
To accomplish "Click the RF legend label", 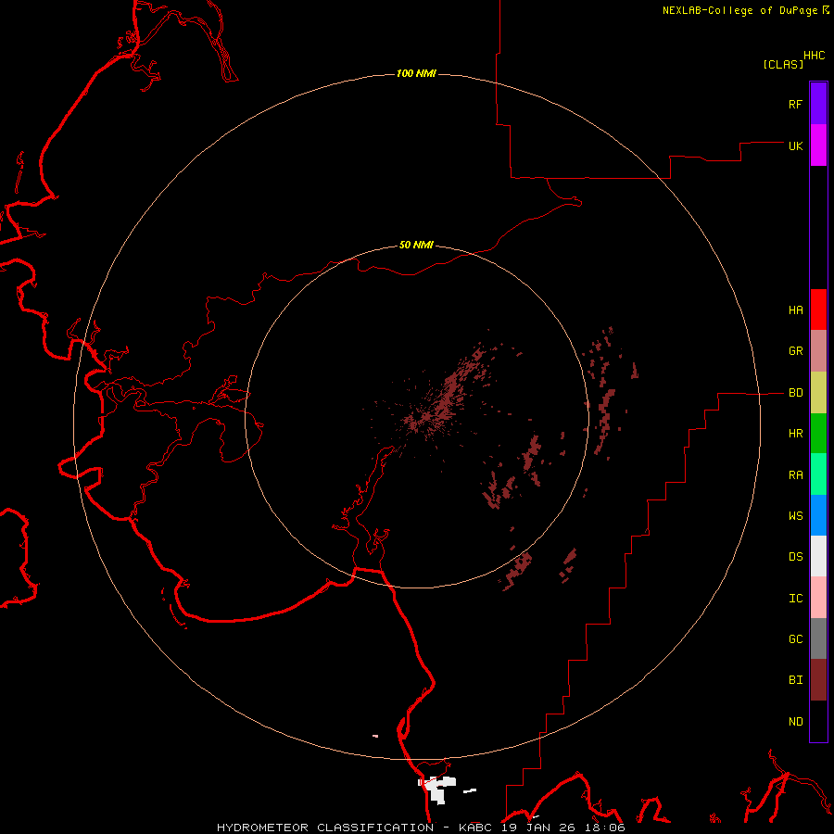I will click(x=796, y=104).
